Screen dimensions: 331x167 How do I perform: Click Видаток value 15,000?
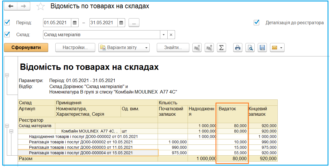(x=232, y=147)
